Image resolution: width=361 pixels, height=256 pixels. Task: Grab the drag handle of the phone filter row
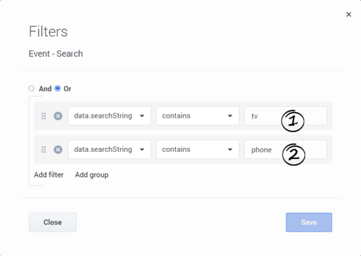pyautogui.click(x=43, y=150)
